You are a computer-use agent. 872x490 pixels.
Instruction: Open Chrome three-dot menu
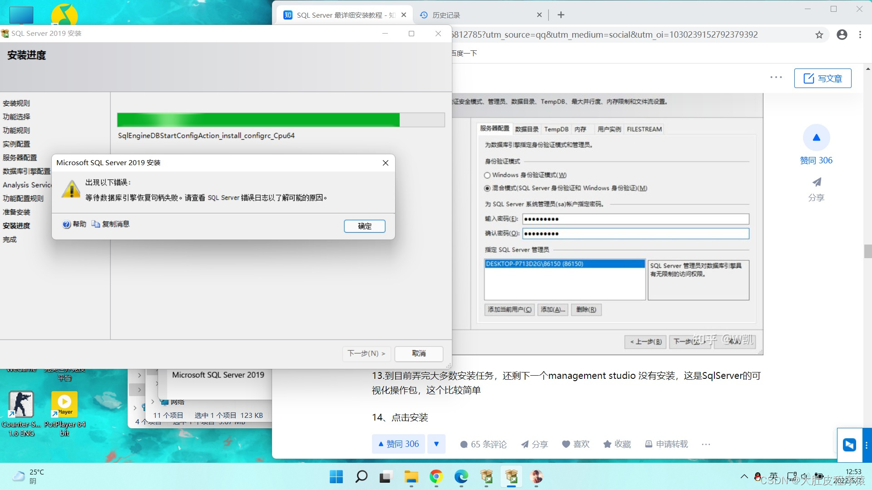860,35
